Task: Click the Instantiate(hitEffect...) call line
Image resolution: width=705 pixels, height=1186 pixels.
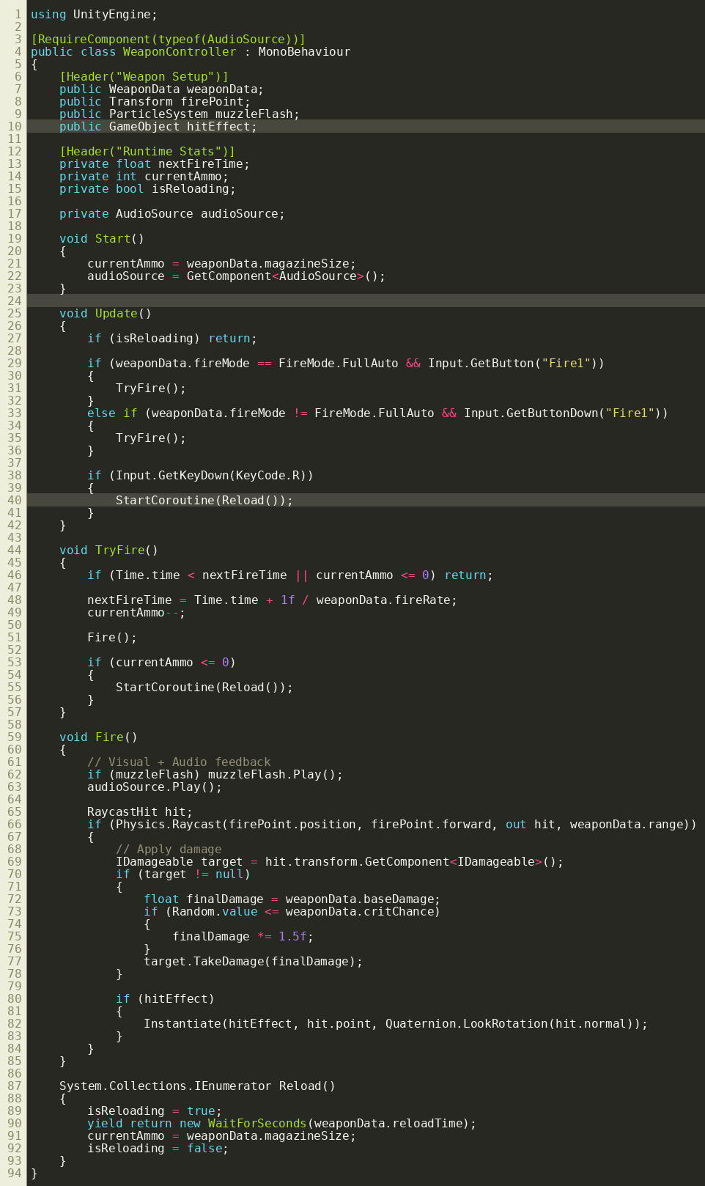Action: click(396, 1024)
